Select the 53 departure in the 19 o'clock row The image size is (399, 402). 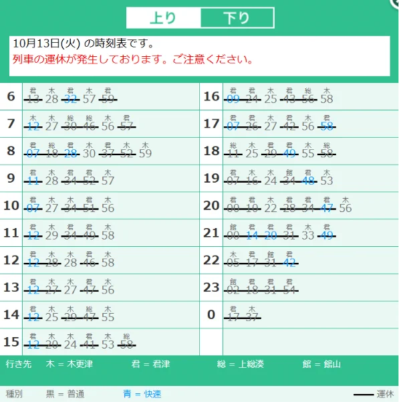coord(327,181)
